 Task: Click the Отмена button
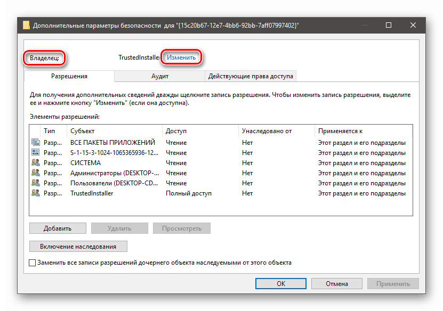(x=337, y=284)
